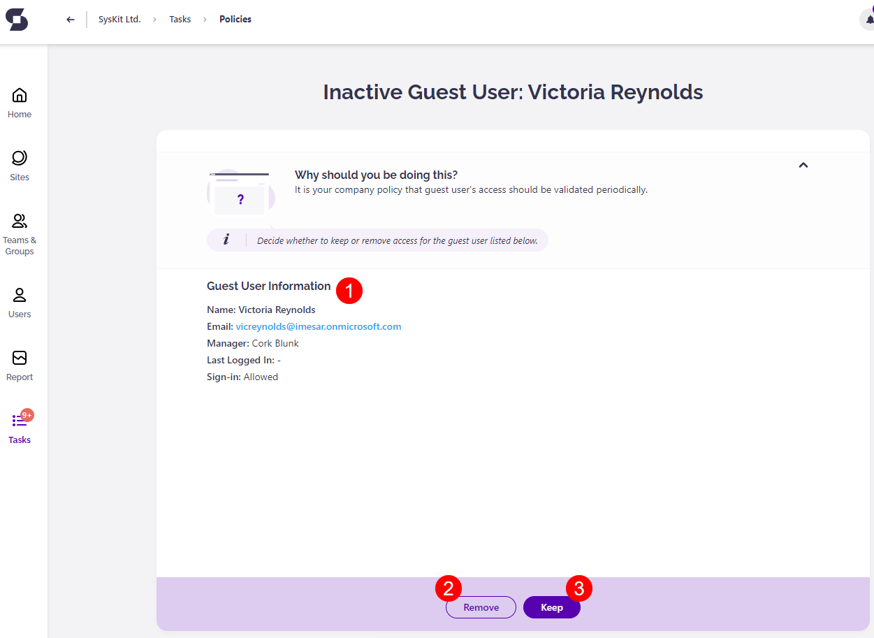Image resolution: width=874 pixels, height=638 pixels.
Task: Open Victoria's email address link
Action: 319,326
